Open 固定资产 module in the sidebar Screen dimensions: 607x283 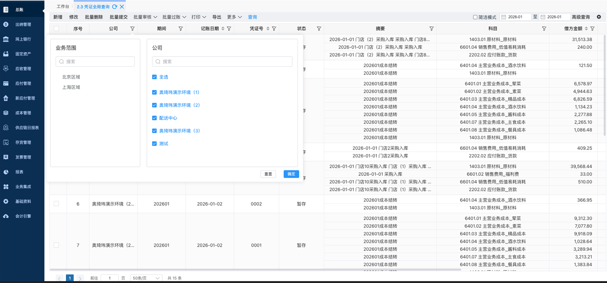click(x=23, y=54)
